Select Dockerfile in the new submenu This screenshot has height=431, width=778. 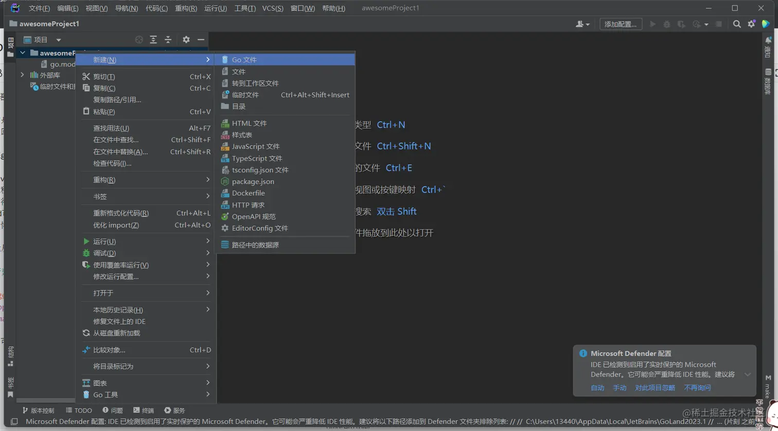tap(286, 193)
